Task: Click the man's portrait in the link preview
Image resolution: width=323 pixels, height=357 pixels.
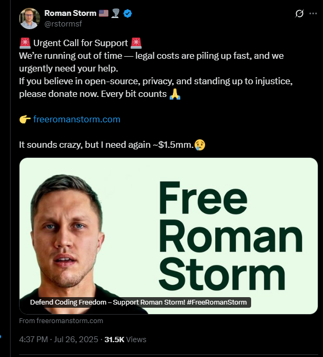Action: click(x=68, y=242)
